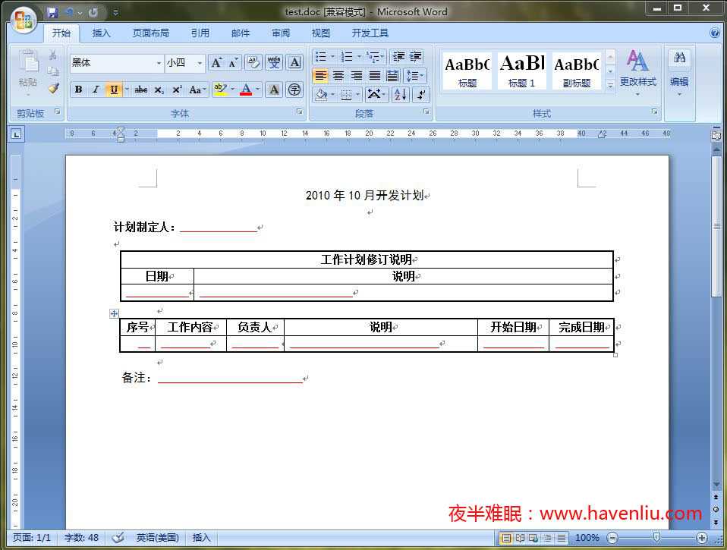727x550 pixels.
Task: Apply 标题 style
Action: [467, 71]
